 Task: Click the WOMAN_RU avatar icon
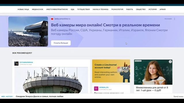pyautogui.click(x=96, y=88)
